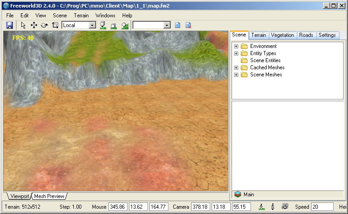348x214 pixels.
Task: Click the Mouse Y field 13.62
Action: point(138,207)
